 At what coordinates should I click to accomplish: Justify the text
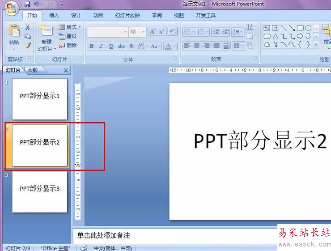[216, 46]
